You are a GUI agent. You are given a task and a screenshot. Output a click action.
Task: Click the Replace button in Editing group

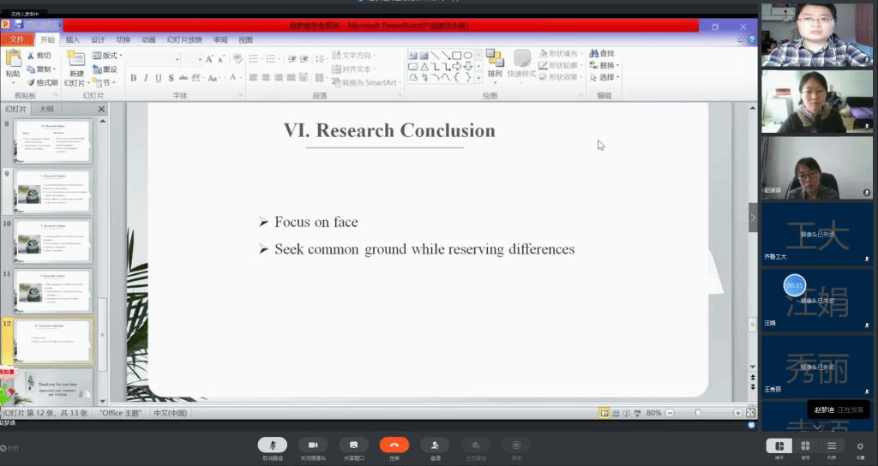point(605,66)
